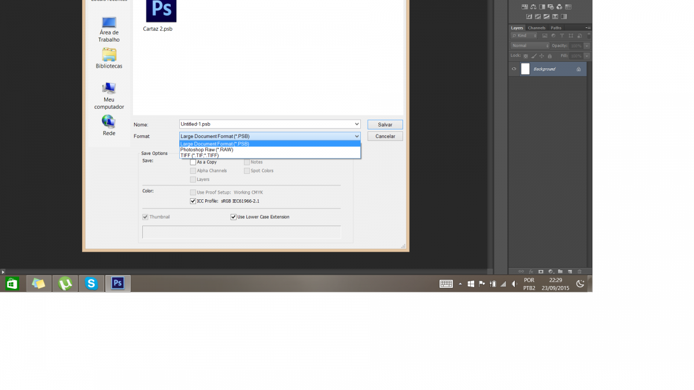694x390 pixels.
Task: Show hidden system tray icons arrow
Action: tap(460, 284)
